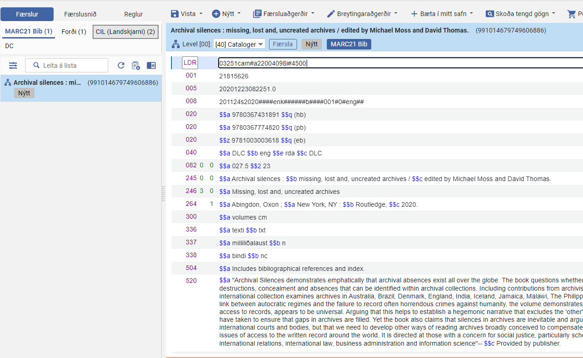Open the [40] Cataloger level dropdown
This screenshot has height=358, width=583.
tap(239, 44)
